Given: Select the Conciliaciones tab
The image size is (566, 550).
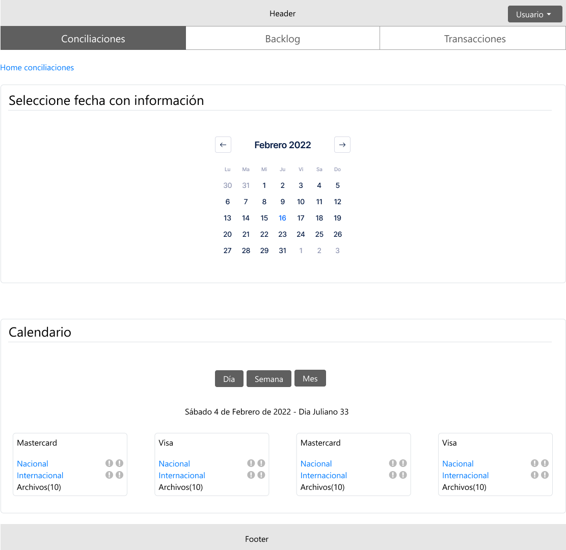Looking at the screenshot, I should [x=93, y=39].
